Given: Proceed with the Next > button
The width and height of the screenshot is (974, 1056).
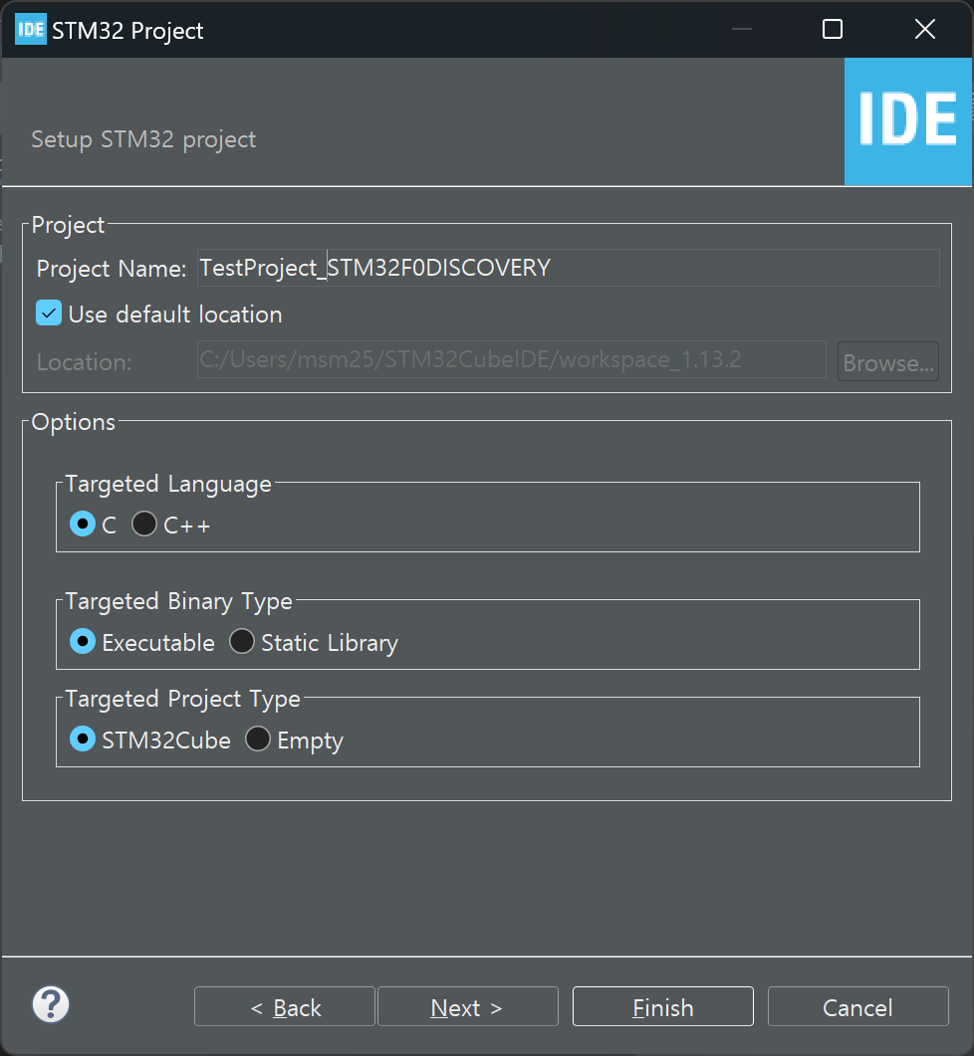Looking at the screenshot, I should (x=468, y=1006).
